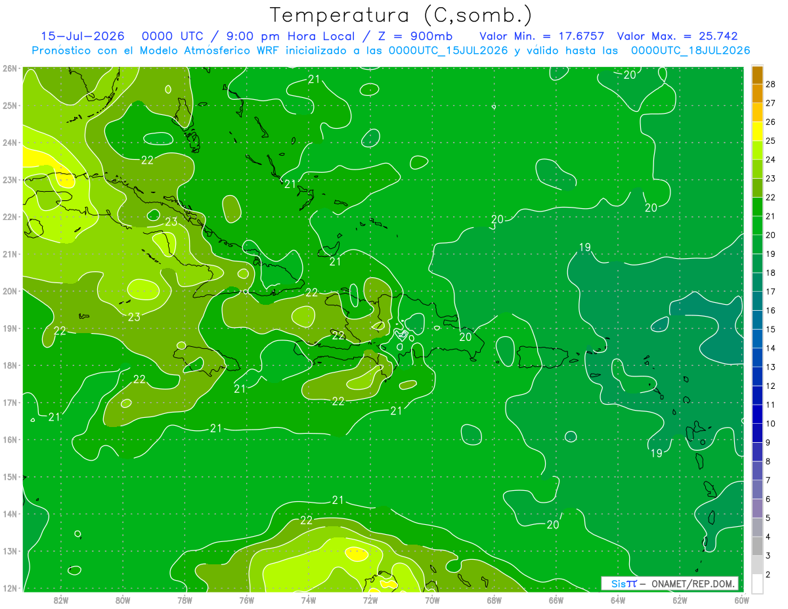Click the '26N' latitude axis label
The width and height of the screenshot is (788, 609).
[10, 68]
